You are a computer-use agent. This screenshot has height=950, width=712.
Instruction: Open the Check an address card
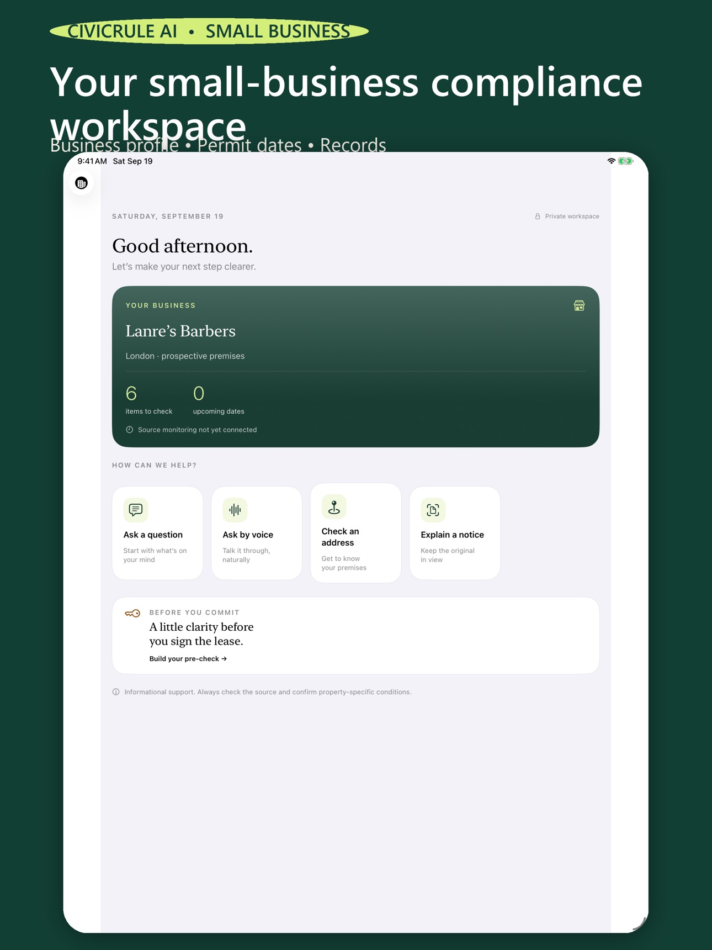356,533
